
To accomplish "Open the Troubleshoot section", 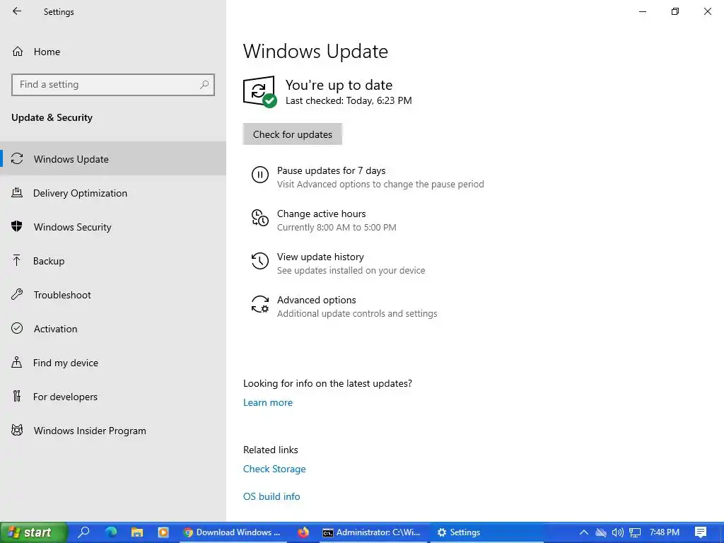I will tap(113, 295).
